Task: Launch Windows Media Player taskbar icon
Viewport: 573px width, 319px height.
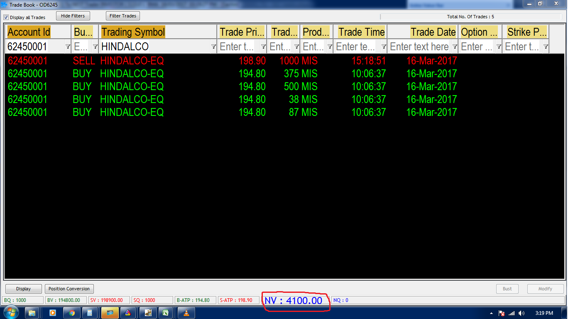Action: (52, 313)
